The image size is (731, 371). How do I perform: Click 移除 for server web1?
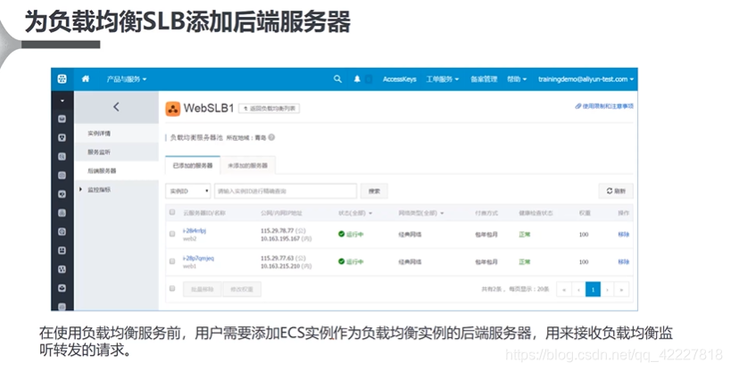(623, 262)
